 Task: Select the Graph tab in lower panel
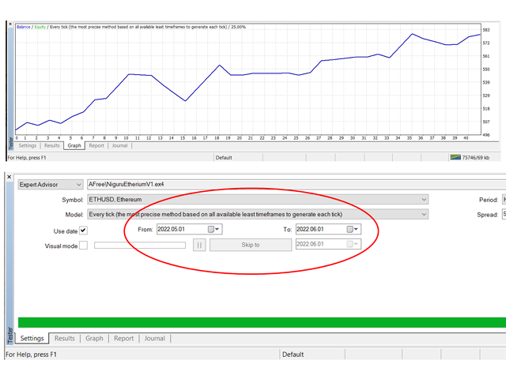coord(94,338)
